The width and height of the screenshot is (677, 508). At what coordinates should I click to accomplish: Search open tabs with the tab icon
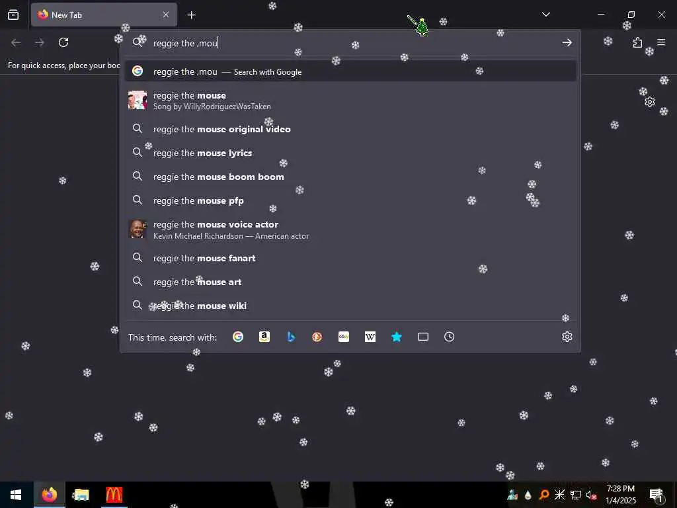pyautogui.click(x=423, y=337)
